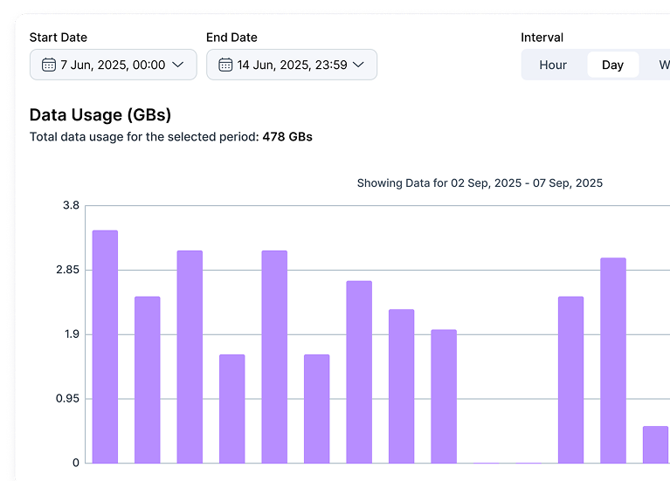Image resolution: width=670 pixels, height=481 pixels.
Task: Select the Hour interval option
Action: coord(553,65)
